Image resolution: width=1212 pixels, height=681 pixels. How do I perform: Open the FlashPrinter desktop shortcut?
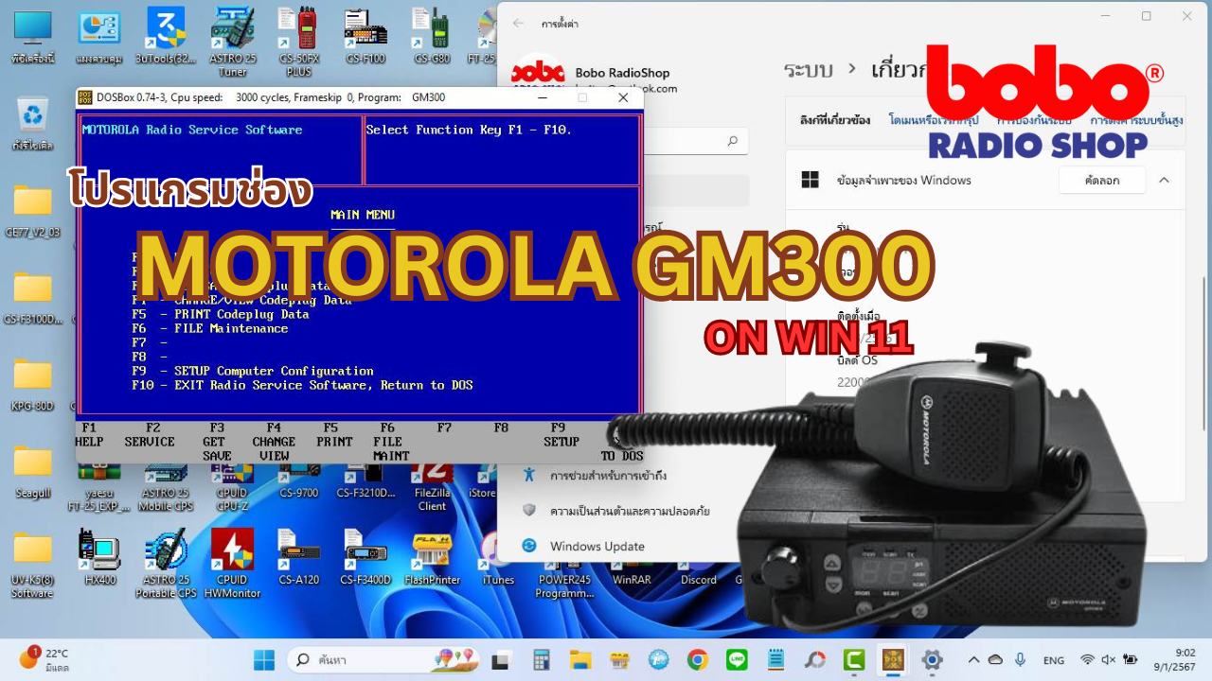click(432, 552)
